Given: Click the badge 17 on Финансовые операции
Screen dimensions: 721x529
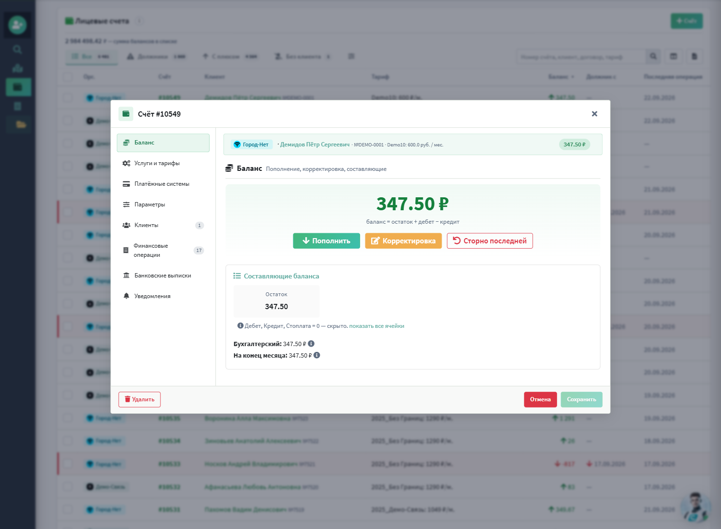Looking at the screenshot, I should click(x=199, y=251).
